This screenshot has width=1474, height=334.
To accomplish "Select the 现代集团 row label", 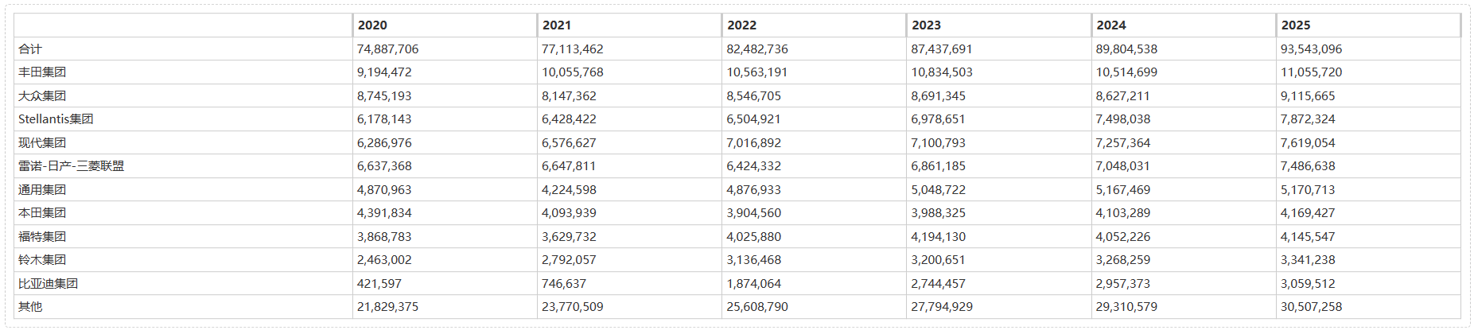I will [42, 143].
